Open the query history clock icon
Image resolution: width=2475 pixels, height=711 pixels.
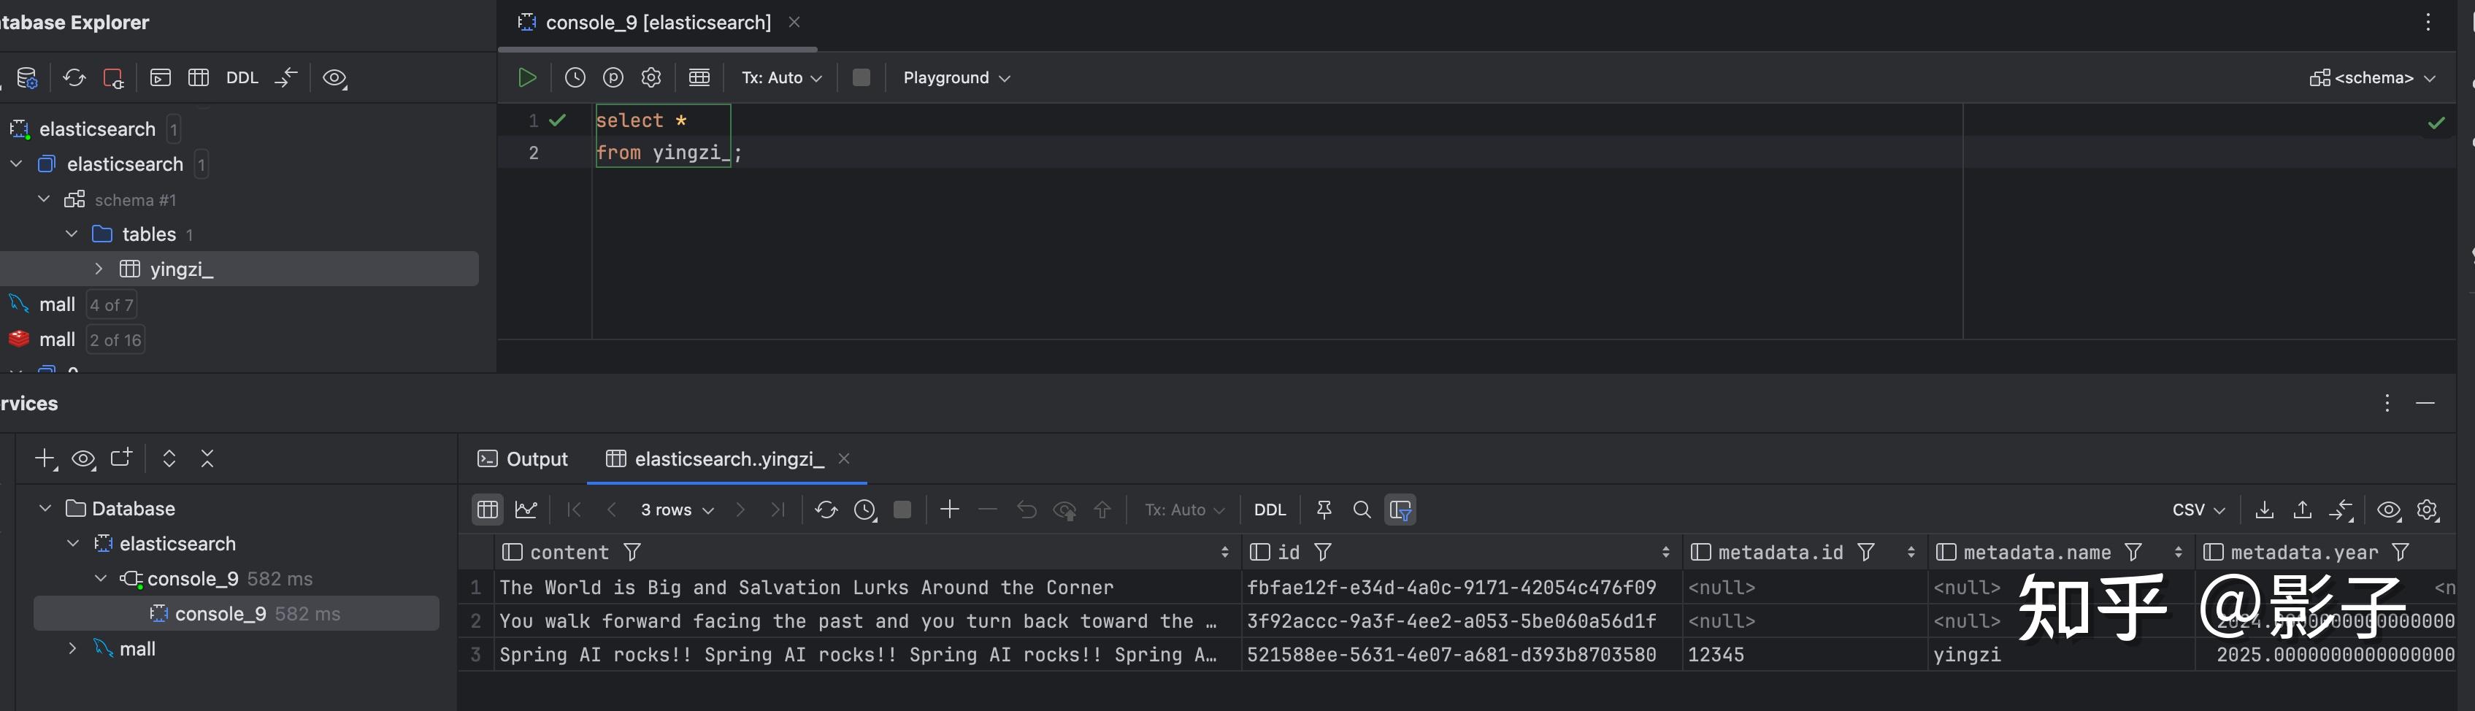(x=575, y=78)
